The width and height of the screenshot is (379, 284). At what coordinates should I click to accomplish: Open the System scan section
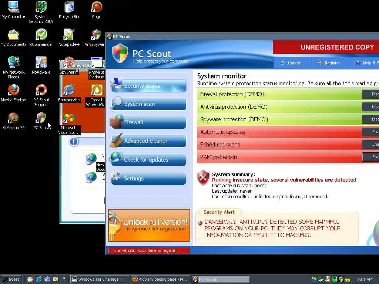(148, 104)
